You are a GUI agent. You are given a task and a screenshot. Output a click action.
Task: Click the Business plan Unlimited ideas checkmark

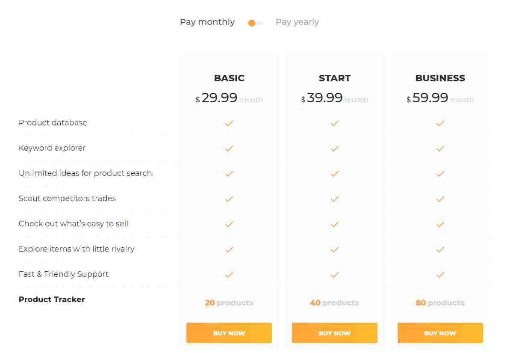pyautogui.click(x=440, y=174)
